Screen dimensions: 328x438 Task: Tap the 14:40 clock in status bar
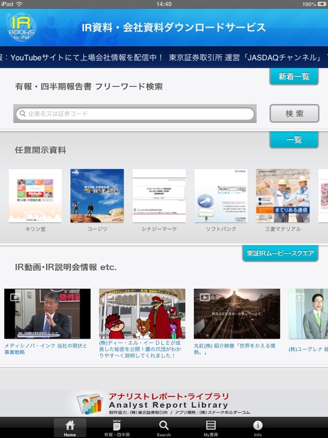pos(164,4)
